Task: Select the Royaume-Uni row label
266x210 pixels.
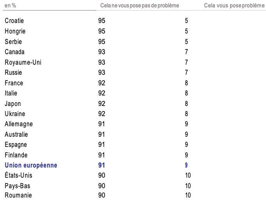Action: click(x=23, y=62)
